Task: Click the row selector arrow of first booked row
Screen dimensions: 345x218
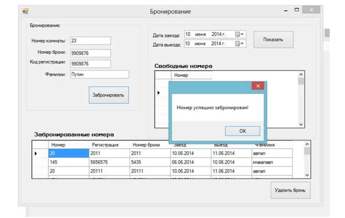Action: [36, 153]
